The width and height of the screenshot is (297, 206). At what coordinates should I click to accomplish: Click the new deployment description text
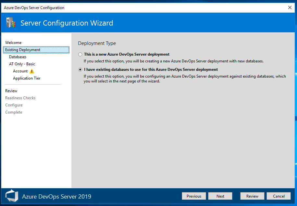click(x=174, y=61)
